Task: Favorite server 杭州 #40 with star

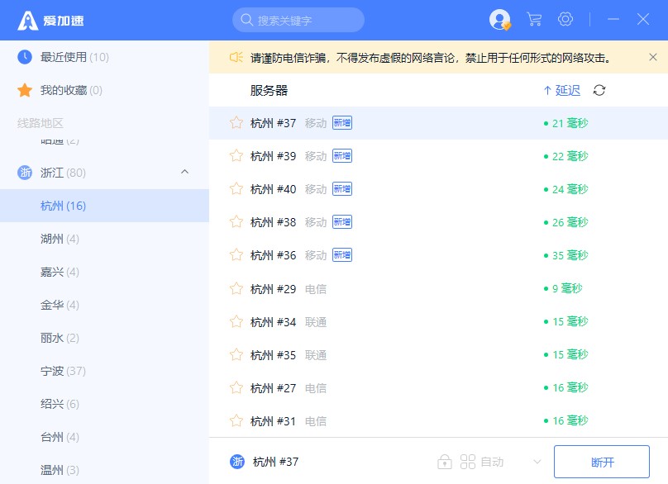Action: point(236,189)
